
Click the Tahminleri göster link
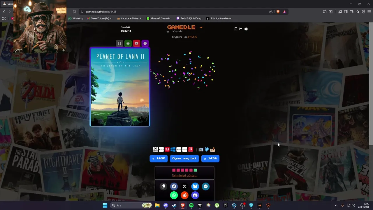(184, 176)
